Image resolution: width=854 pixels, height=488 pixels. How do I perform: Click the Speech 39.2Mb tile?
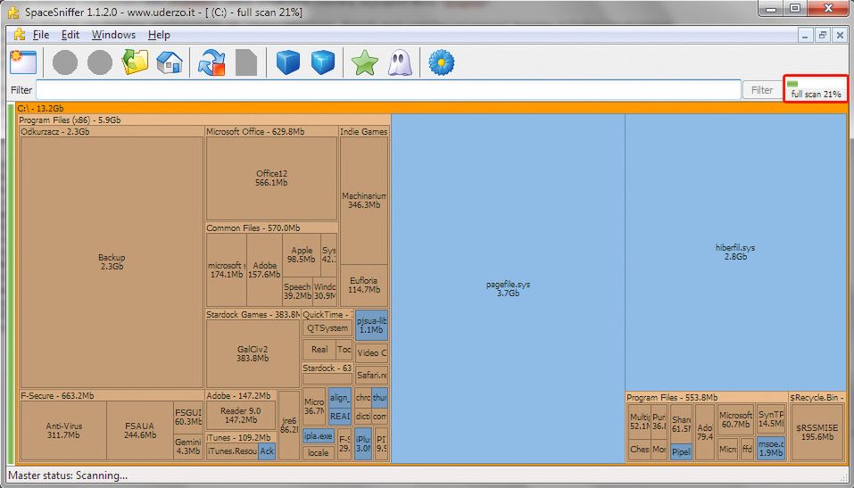[x=297, y=292]
